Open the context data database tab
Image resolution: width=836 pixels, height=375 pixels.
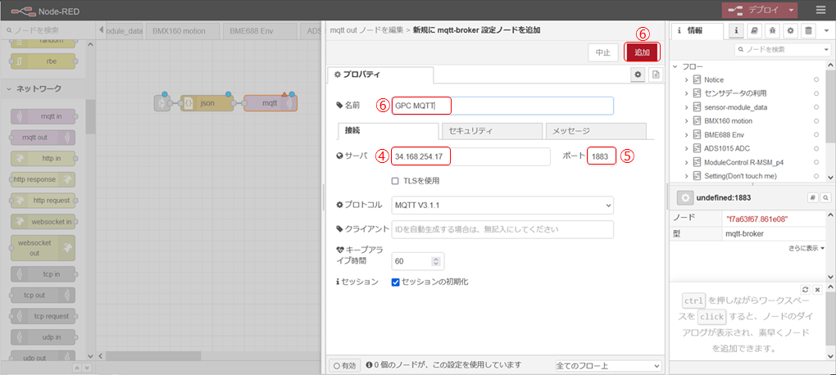(x=809, y=30)
